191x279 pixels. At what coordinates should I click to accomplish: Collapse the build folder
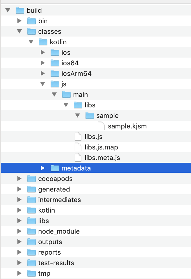[7, 10]
